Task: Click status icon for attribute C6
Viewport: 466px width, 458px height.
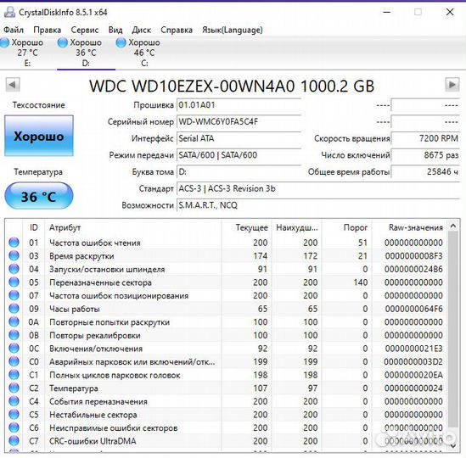Action: click(x=14, y=427)
